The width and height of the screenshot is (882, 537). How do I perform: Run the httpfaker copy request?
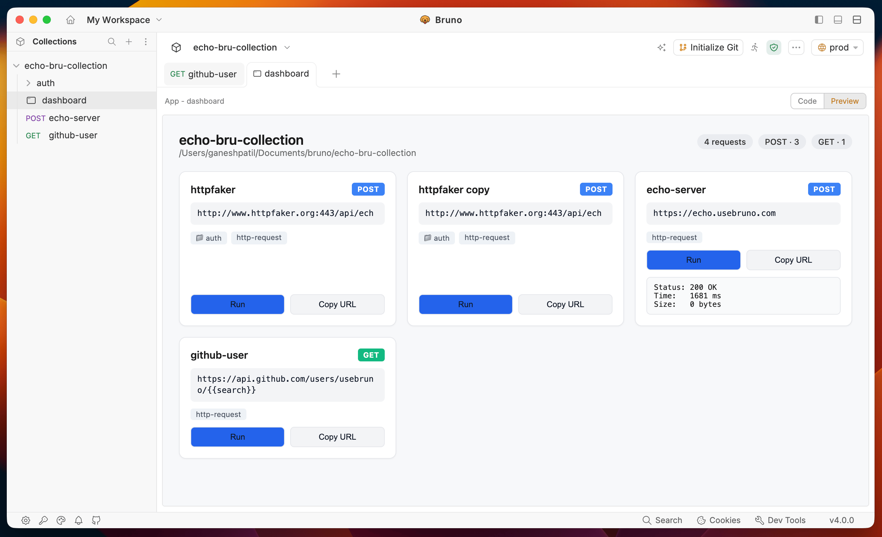(465, 304)
